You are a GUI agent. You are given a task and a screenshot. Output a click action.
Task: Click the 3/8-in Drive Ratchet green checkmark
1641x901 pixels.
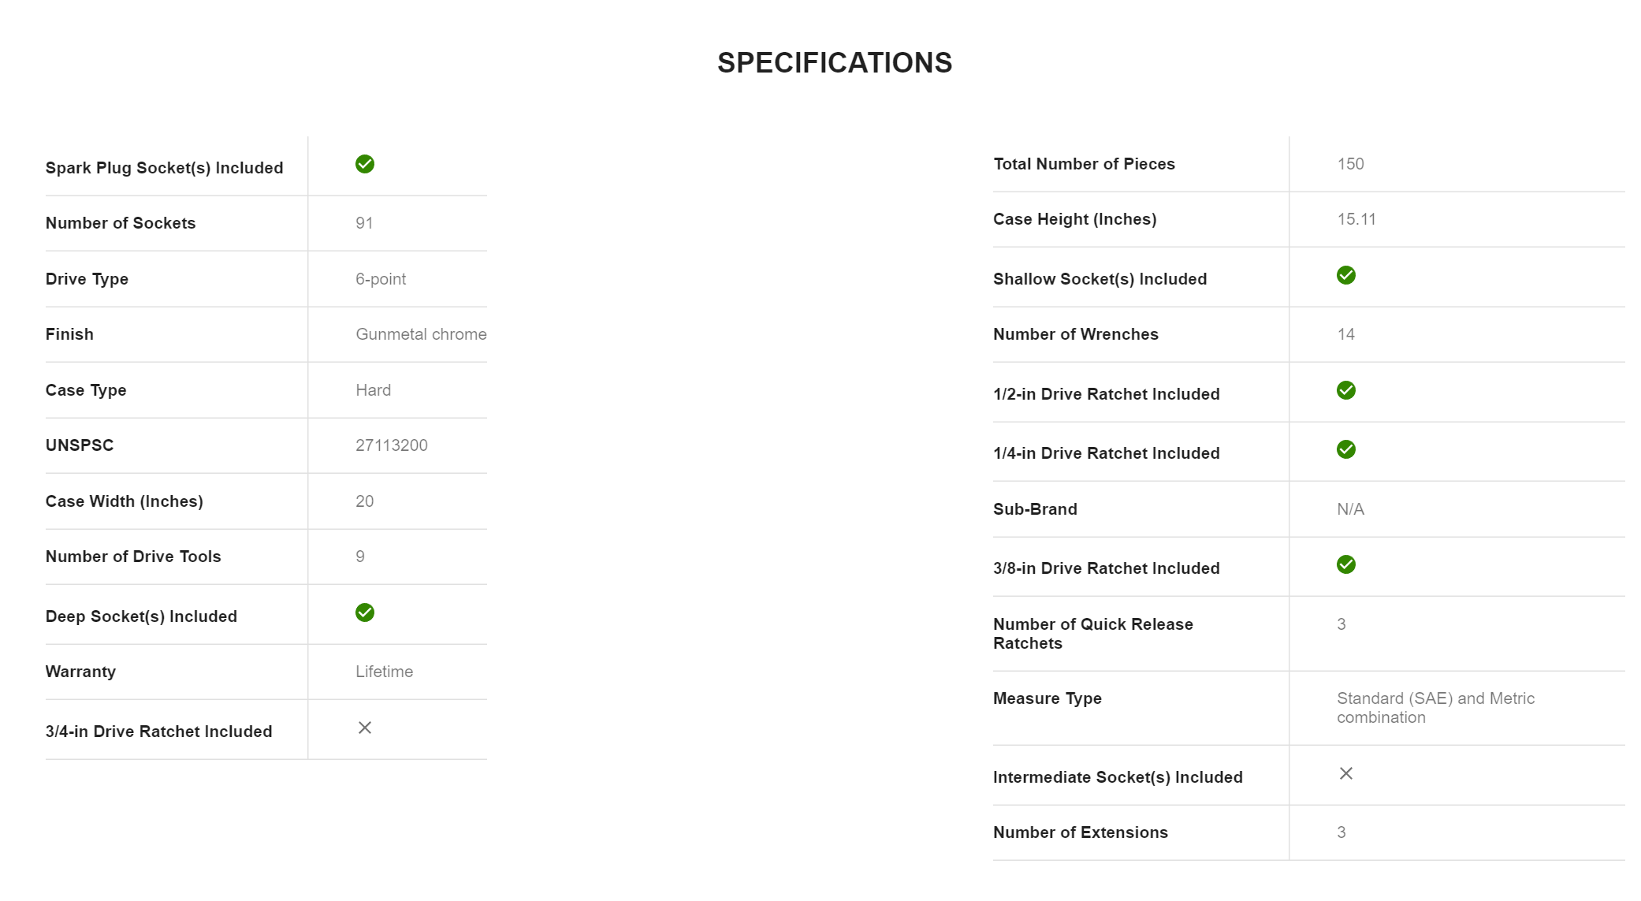[1345, 564]
